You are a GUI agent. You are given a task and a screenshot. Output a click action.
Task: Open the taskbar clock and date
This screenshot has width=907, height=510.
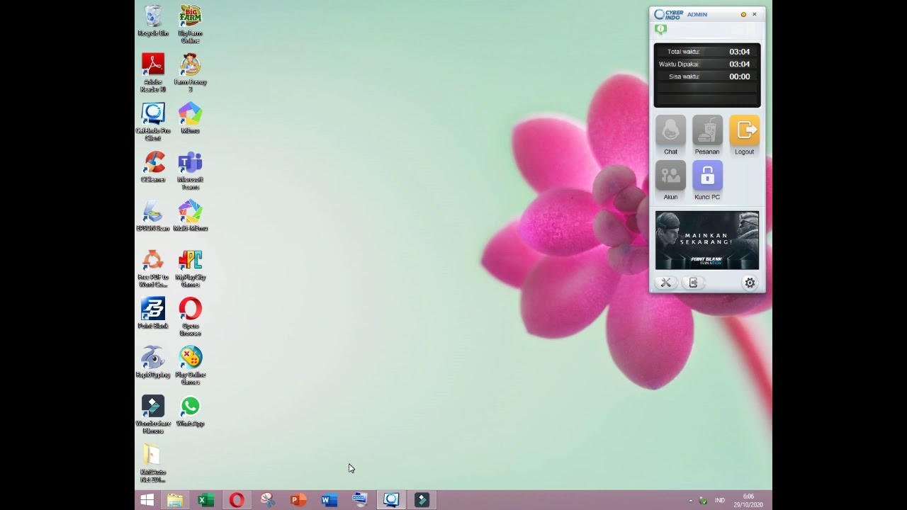pos(748,500)
